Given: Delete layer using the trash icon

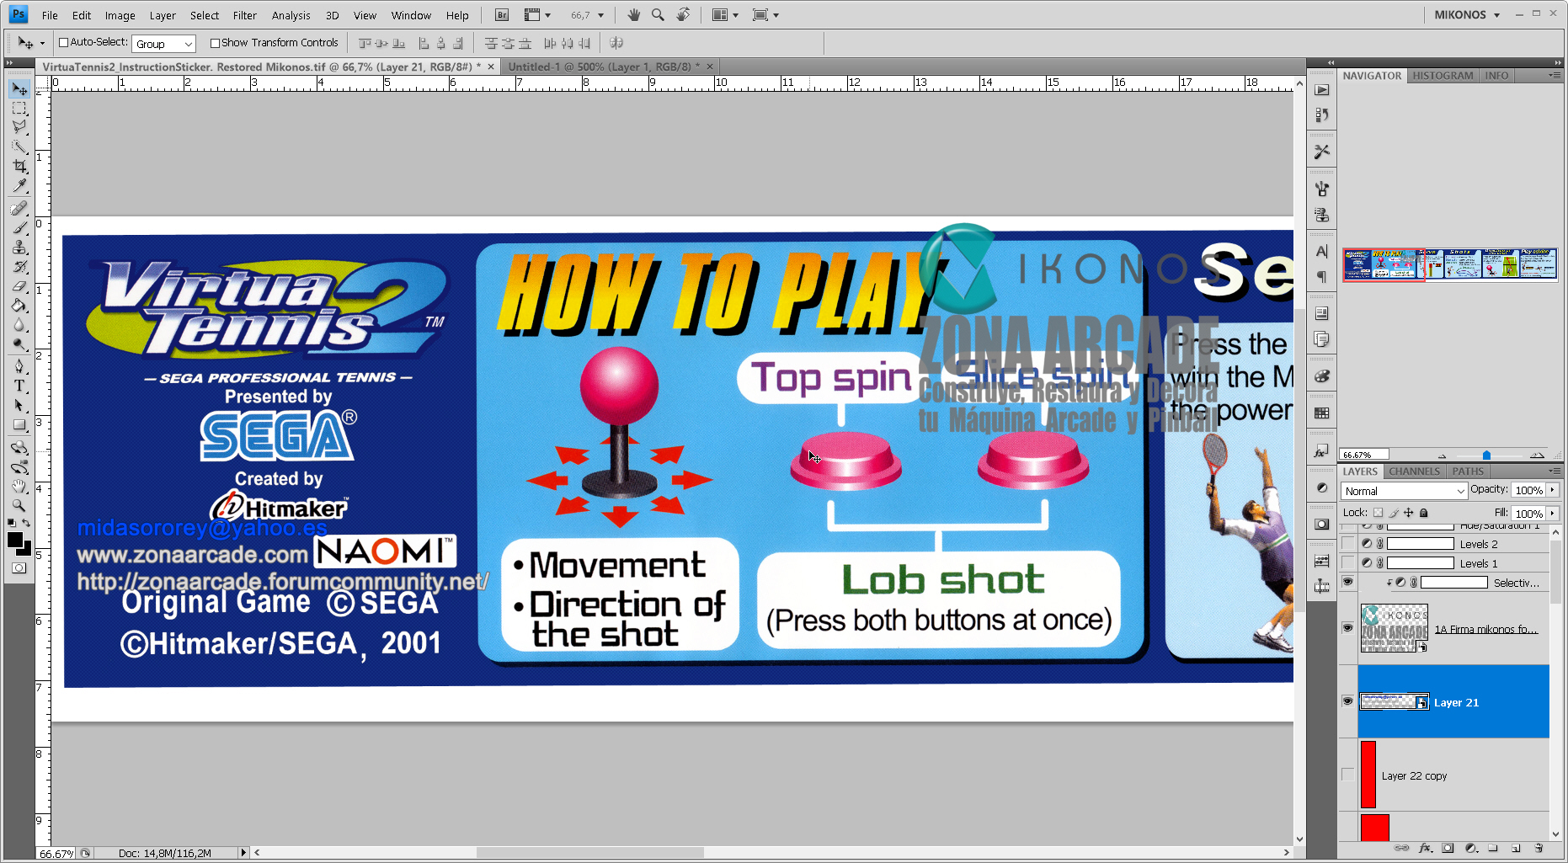Looking at the screenshot, I should [1539, 848].
